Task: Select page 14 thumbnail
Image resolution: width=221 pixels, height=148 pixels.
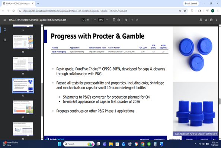Action: [23, 129]
